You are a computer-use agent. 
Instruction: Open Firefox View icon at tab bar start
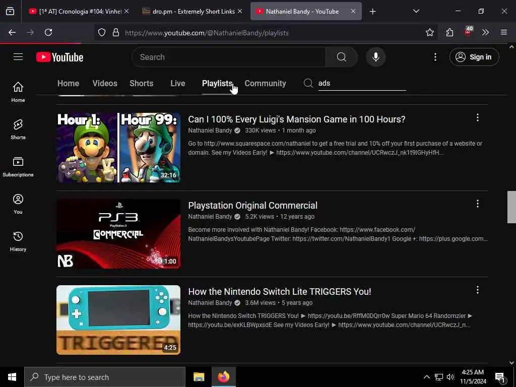pos(10,12)
